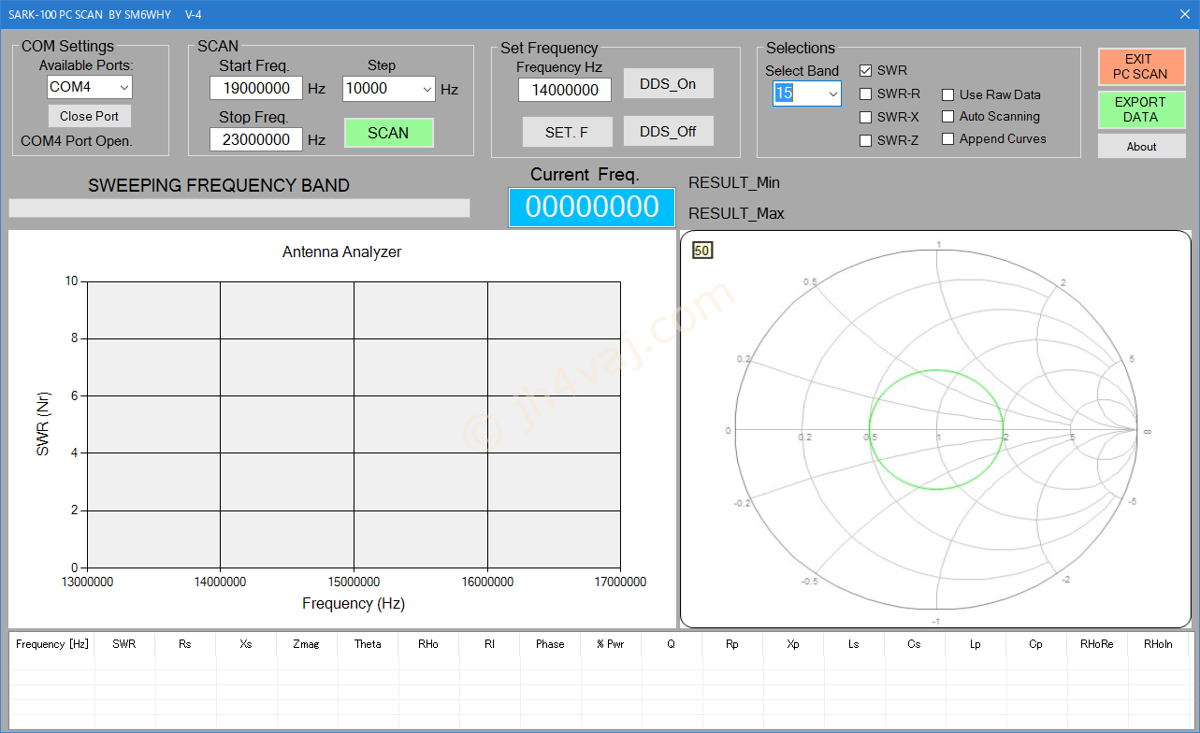The width and height of the screenshot is (1200, 733).
Task: Click the Zmag column header
Action: click(x=307, y=643)
